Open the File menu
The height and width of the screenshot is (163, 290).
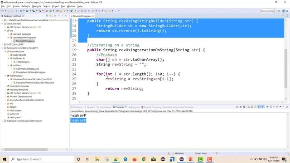(3, 6)
